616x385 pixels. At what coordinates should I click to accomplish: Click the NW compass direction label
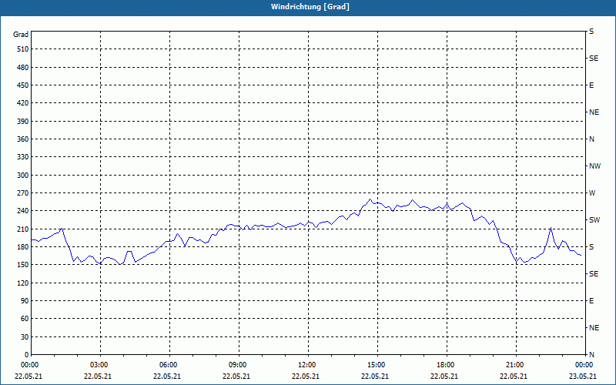tap(594, 166)
